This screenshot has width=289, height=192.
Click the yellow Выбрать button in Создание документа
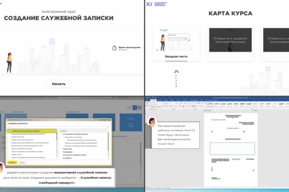(12, 162)
